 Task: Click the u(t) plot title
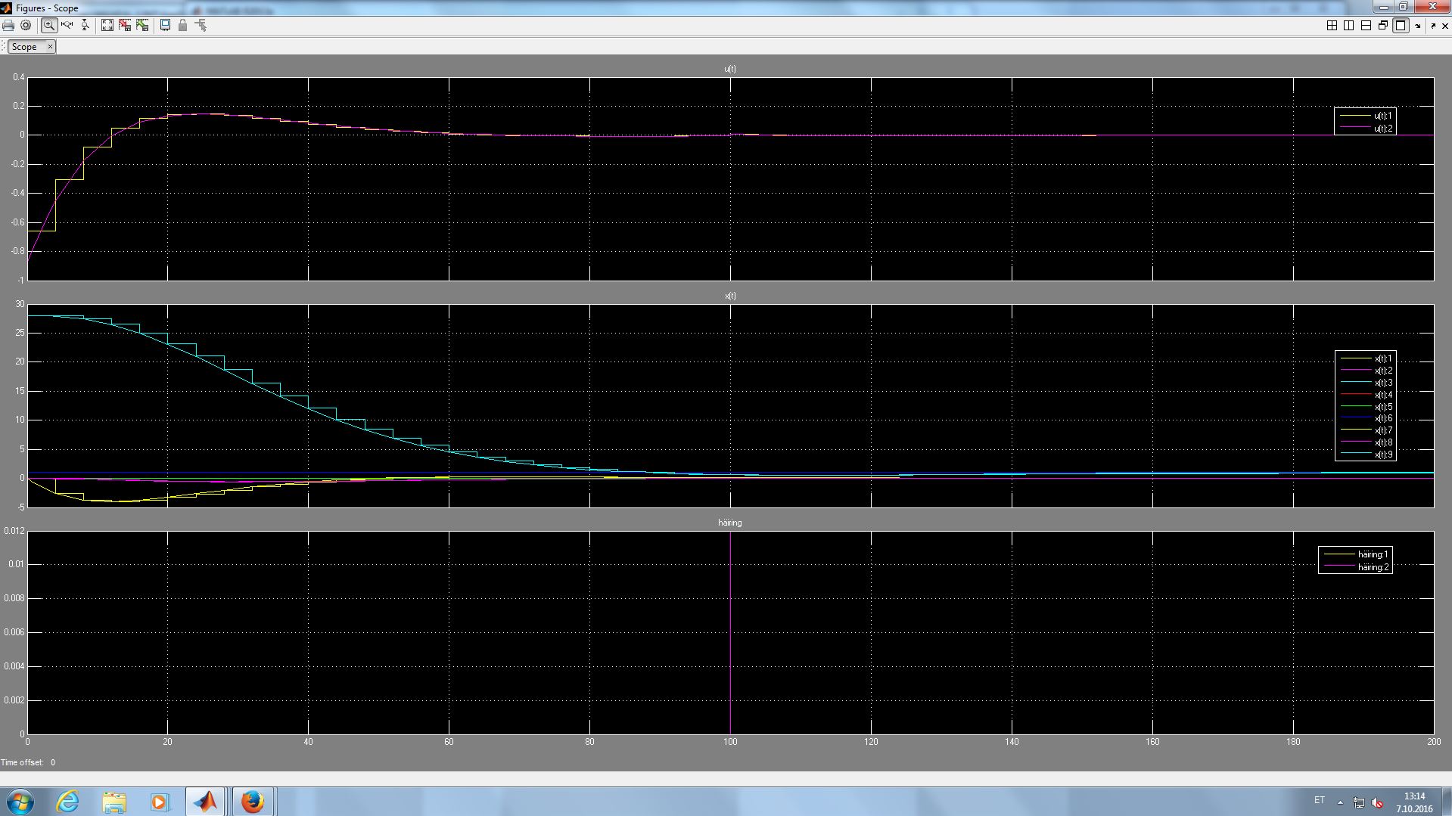730,69
